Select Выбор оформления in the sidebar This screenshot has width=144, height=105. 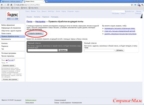(x=8, y=25)
